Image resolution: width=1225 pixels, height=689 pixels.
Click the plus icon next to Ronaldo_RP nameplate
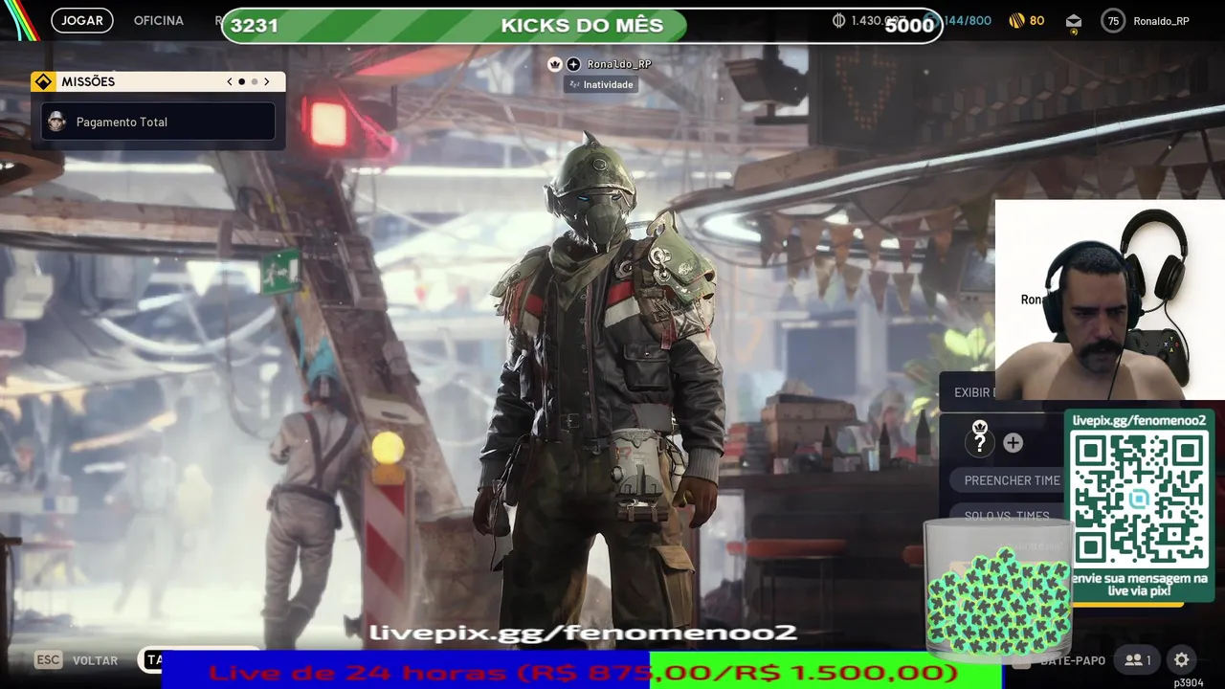coord(573,64)
